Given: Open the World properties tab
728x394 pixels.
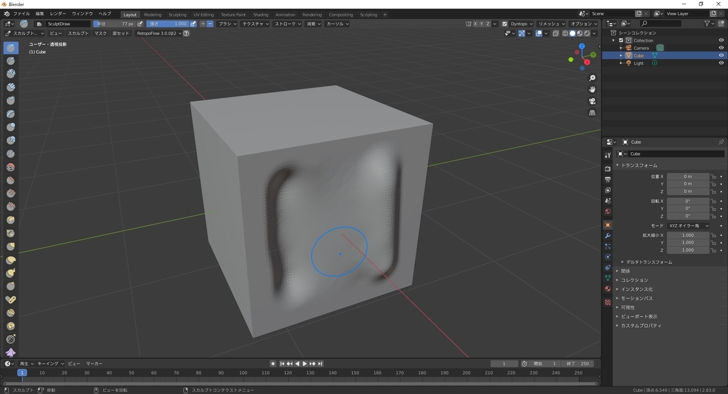Looking at the screenshot, I should [608, 212].
